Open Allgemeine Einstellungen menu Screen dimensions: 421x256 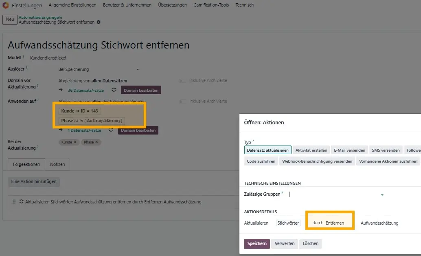(x=72, y=5)
